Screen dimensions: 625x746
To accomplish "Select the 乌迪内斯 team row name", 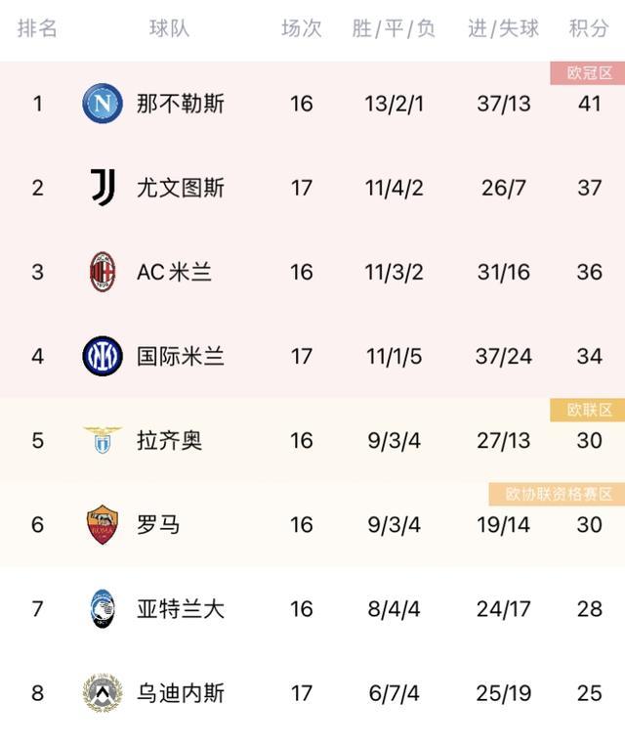I will [x=180, y=692].
